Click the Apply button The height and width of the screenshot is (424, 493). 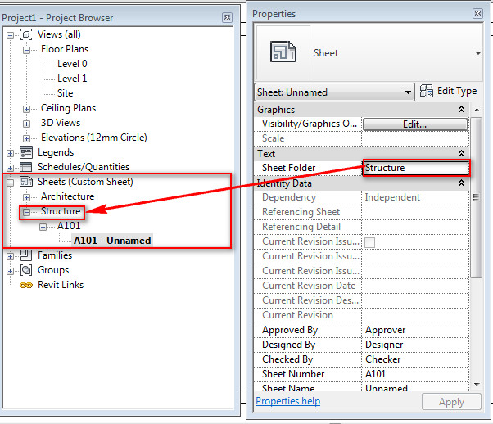[x=451, y=402]
